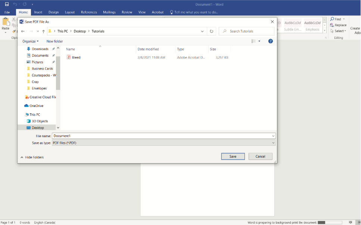Navigate back using the left arrow

(23, 31)
